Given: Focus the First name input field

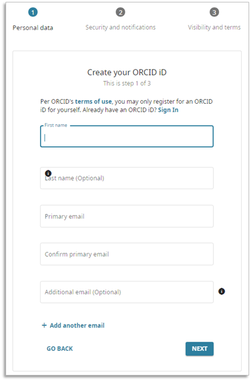Looking at the screenshot, I should click(x=127, y=136).
